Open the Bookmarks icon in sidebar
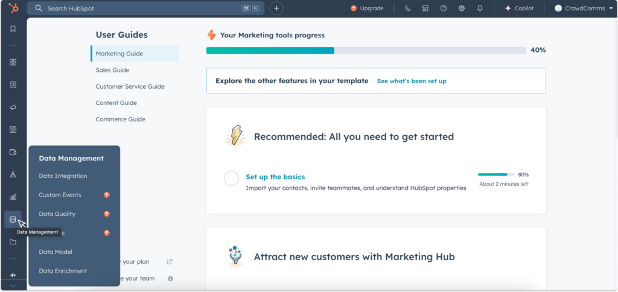This screenshot has height=292, width=618. pyautogui.click(x=13, y=29)
